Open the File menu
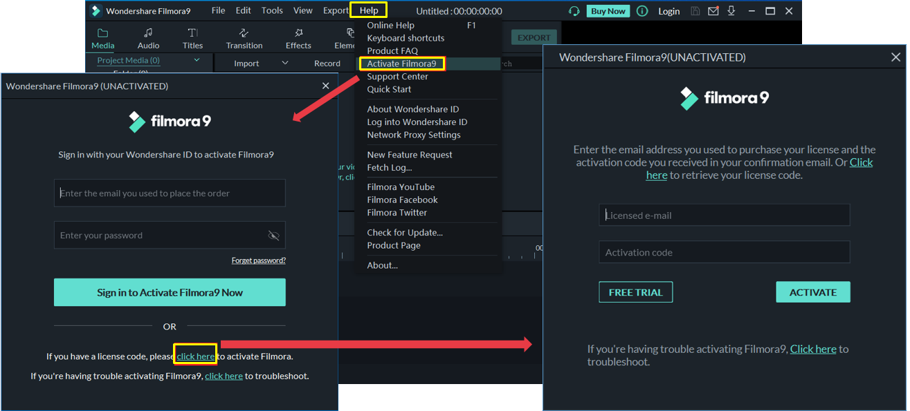 pos(218,10)
